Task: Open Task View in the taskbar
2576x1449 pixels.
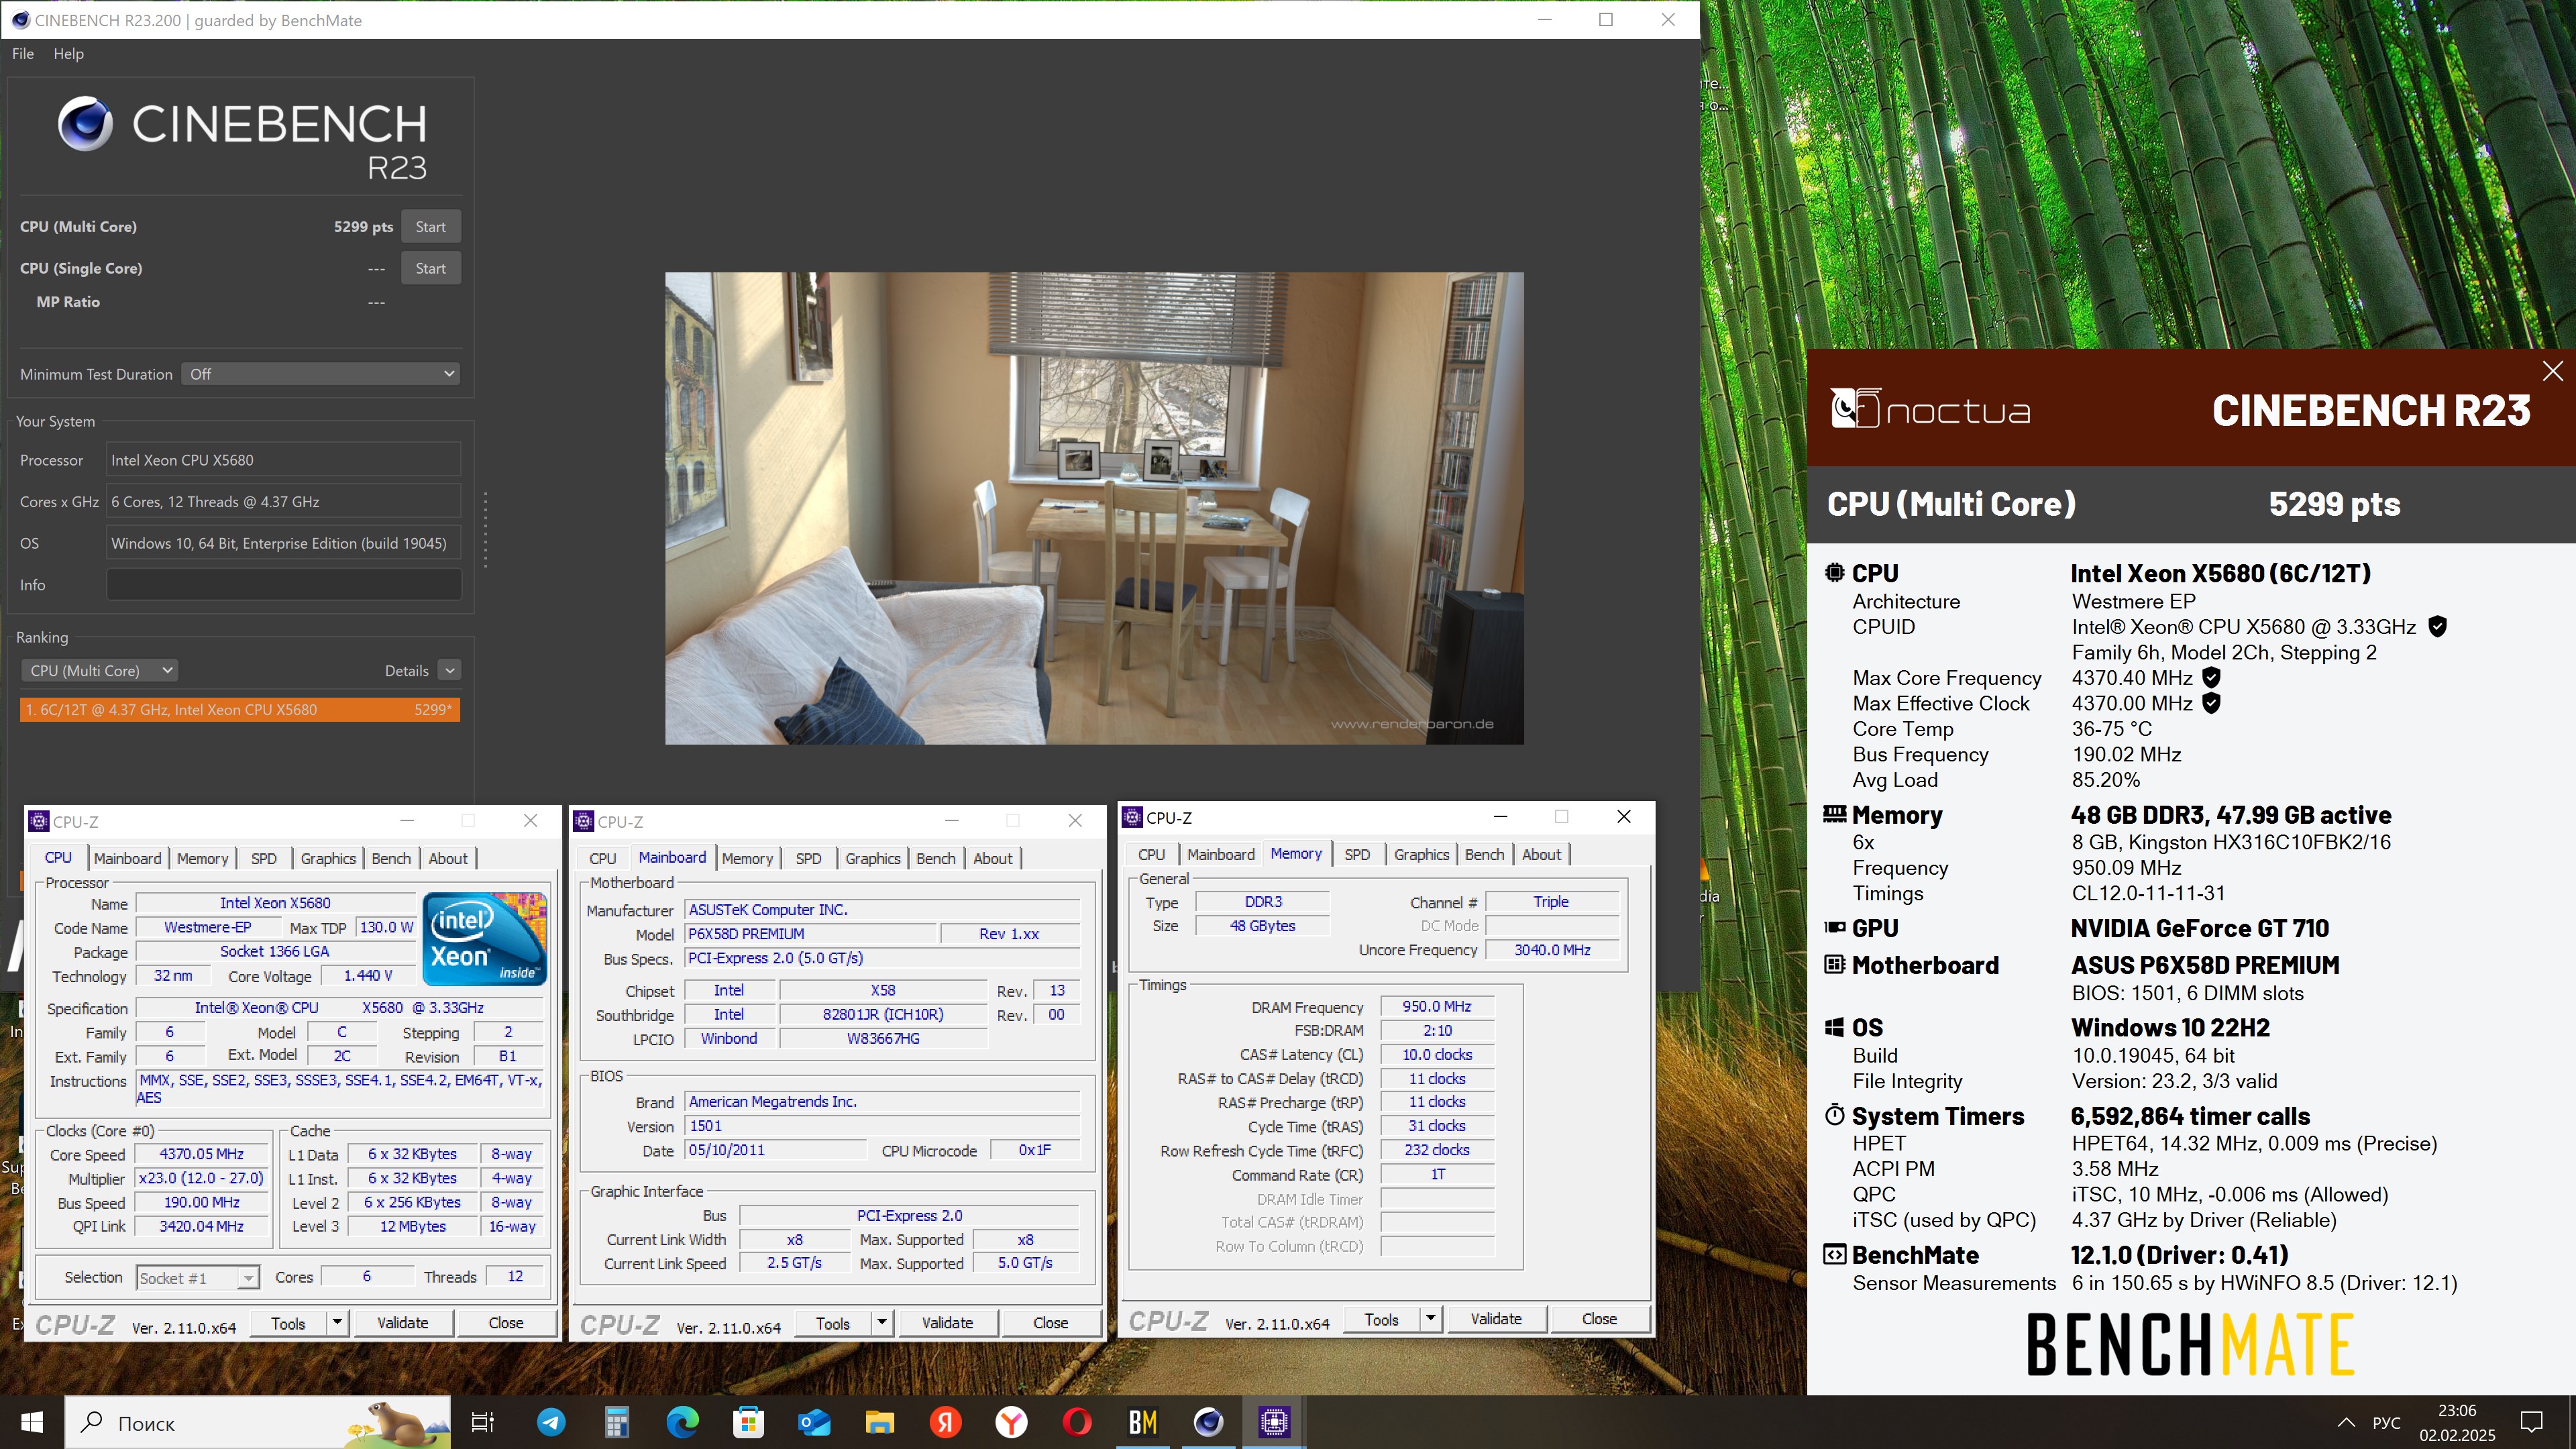Action: (482, 1422)
